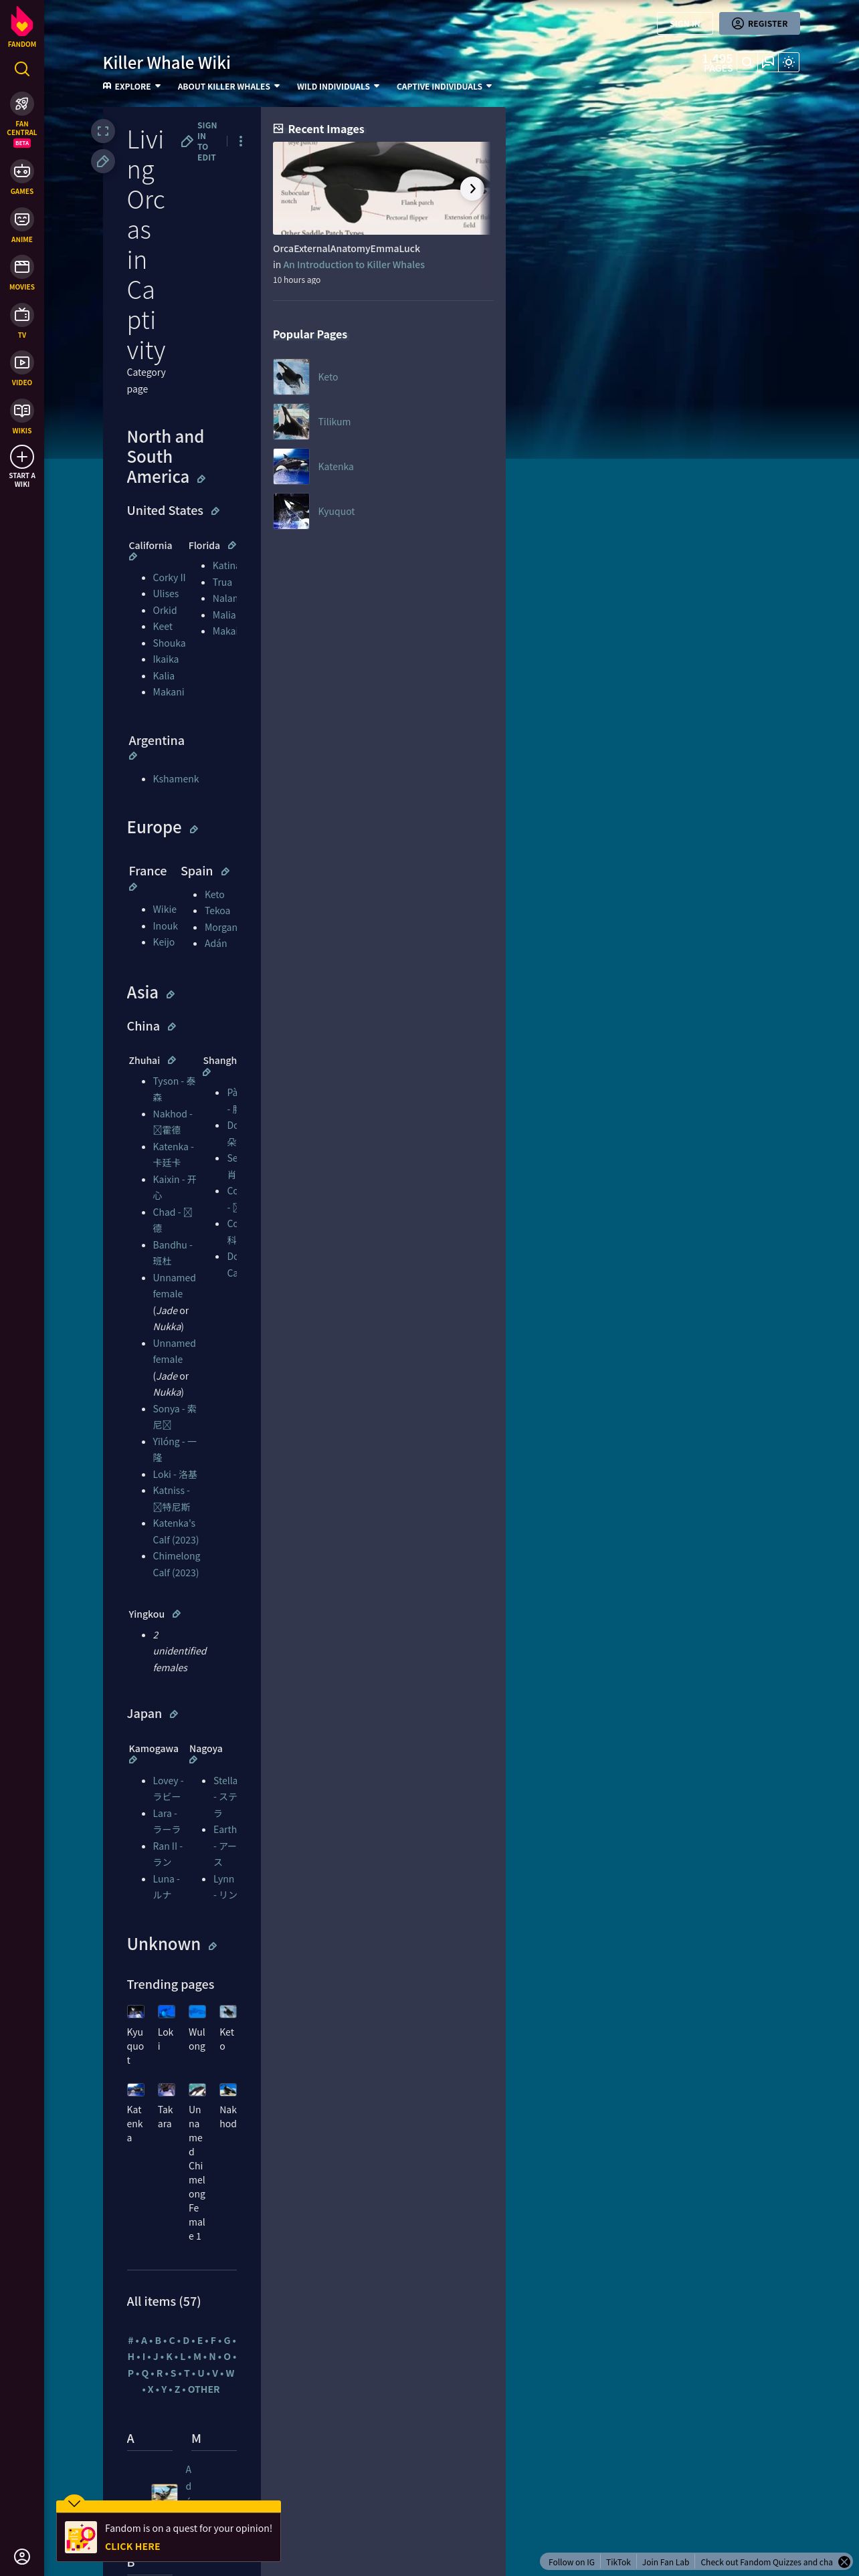This screenshot has height=2576, width=859.
Task: Show next recent image
Action: 473,188
